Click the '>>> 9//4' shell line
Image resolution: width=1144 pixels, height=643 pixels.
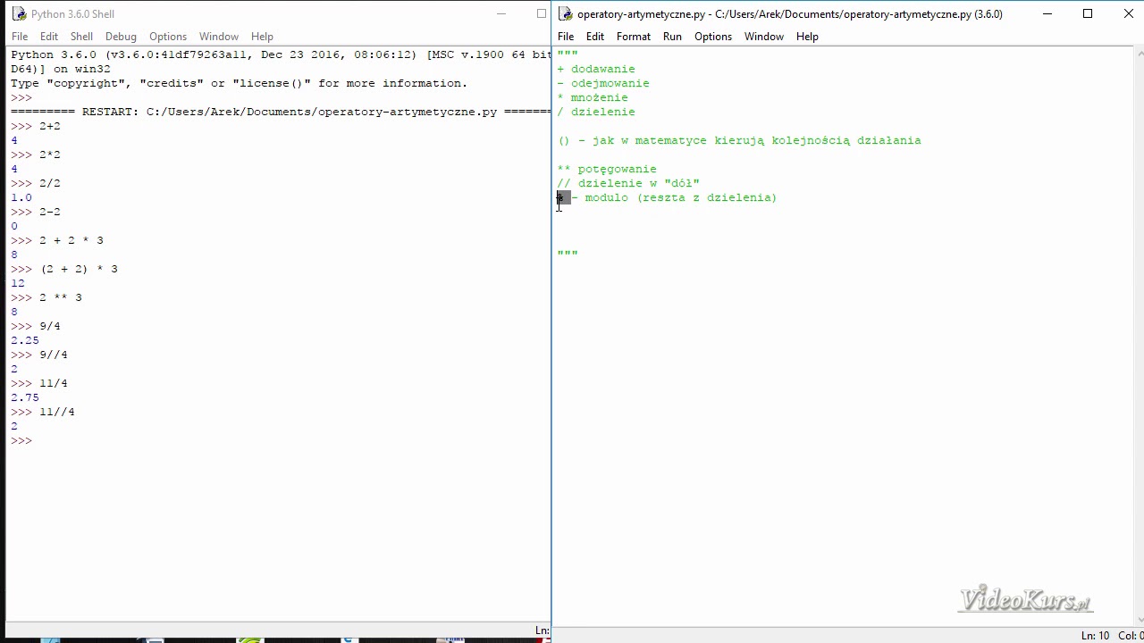coord(39,355)
